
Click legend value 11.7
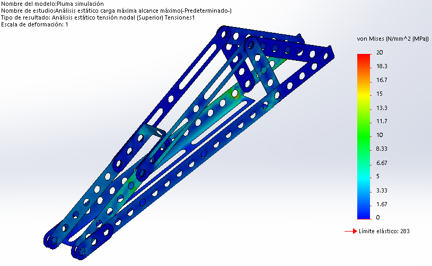[x=382, y=121]
